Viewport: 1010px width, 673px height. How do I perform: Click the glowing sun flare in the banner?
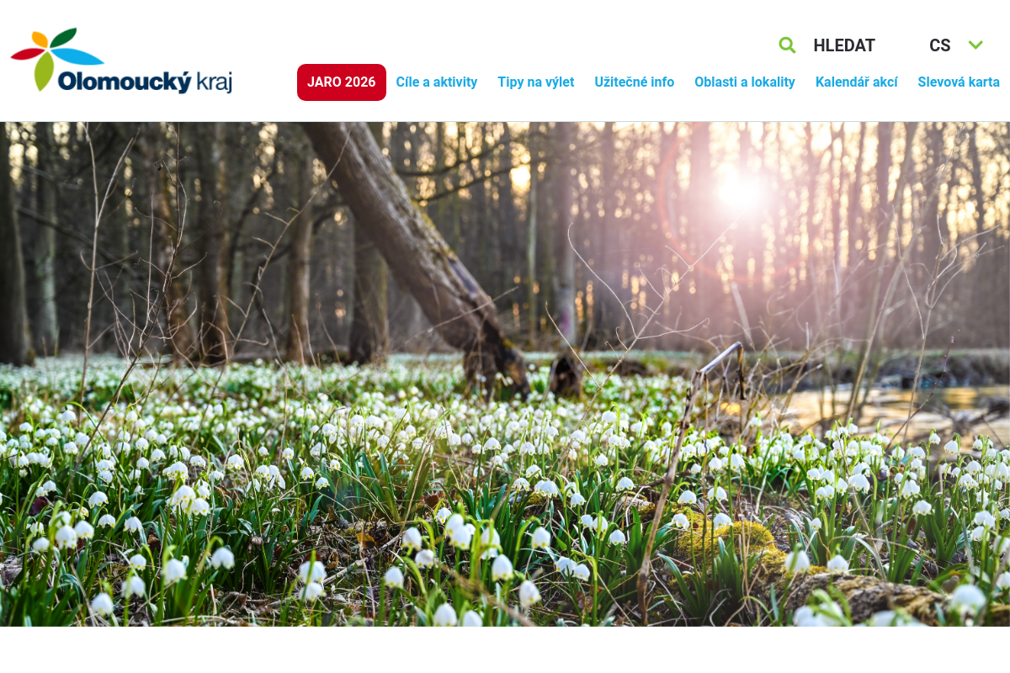click(x=739, y=190)
